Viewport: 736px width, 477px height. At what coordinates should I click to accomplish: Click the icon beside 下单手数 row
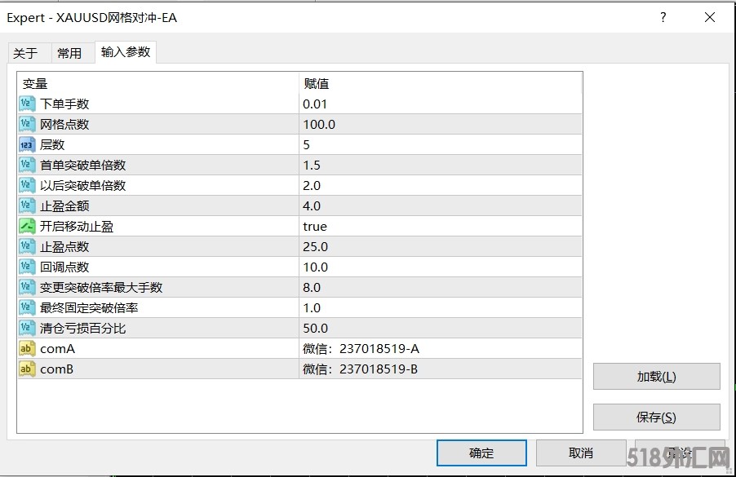(27, 104)
